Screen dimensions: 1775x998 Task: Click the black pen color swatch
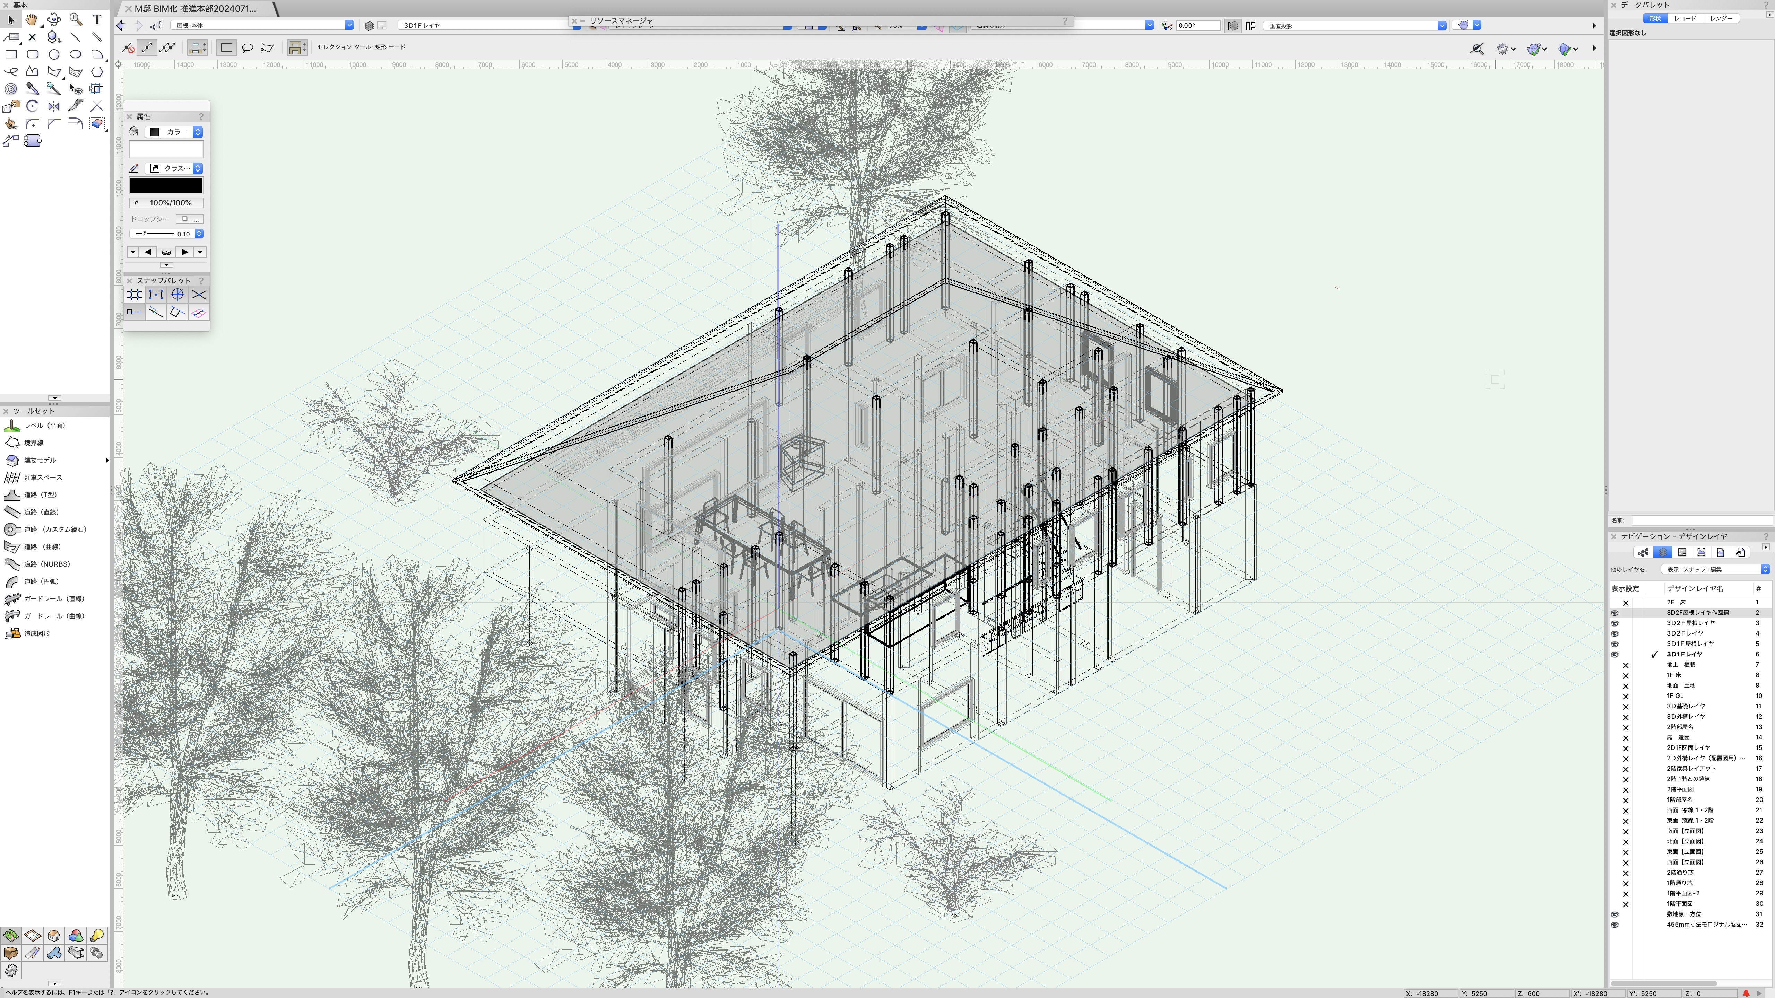coord(166,185)
